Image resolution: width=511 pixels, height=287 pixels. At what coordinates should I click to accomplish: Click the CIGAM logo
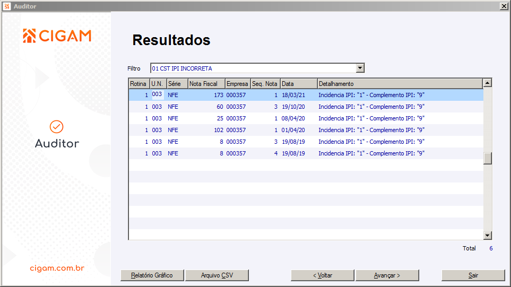click(57, 36)
